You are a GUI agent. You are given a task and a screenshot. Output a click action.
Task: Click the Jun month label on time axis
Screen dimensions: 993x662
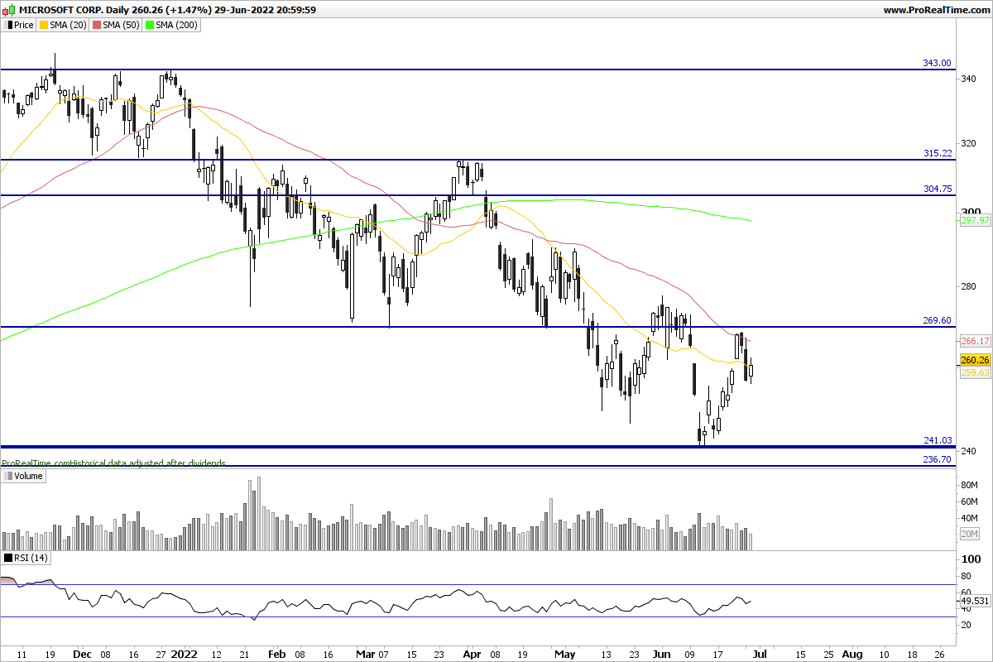662,654
